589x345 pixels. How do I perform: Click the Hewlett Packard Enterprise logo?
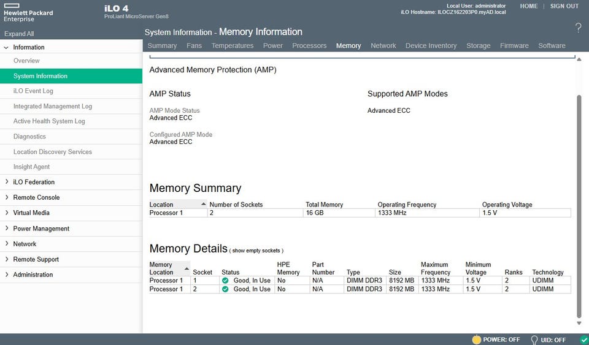click(x=28, y=13)
